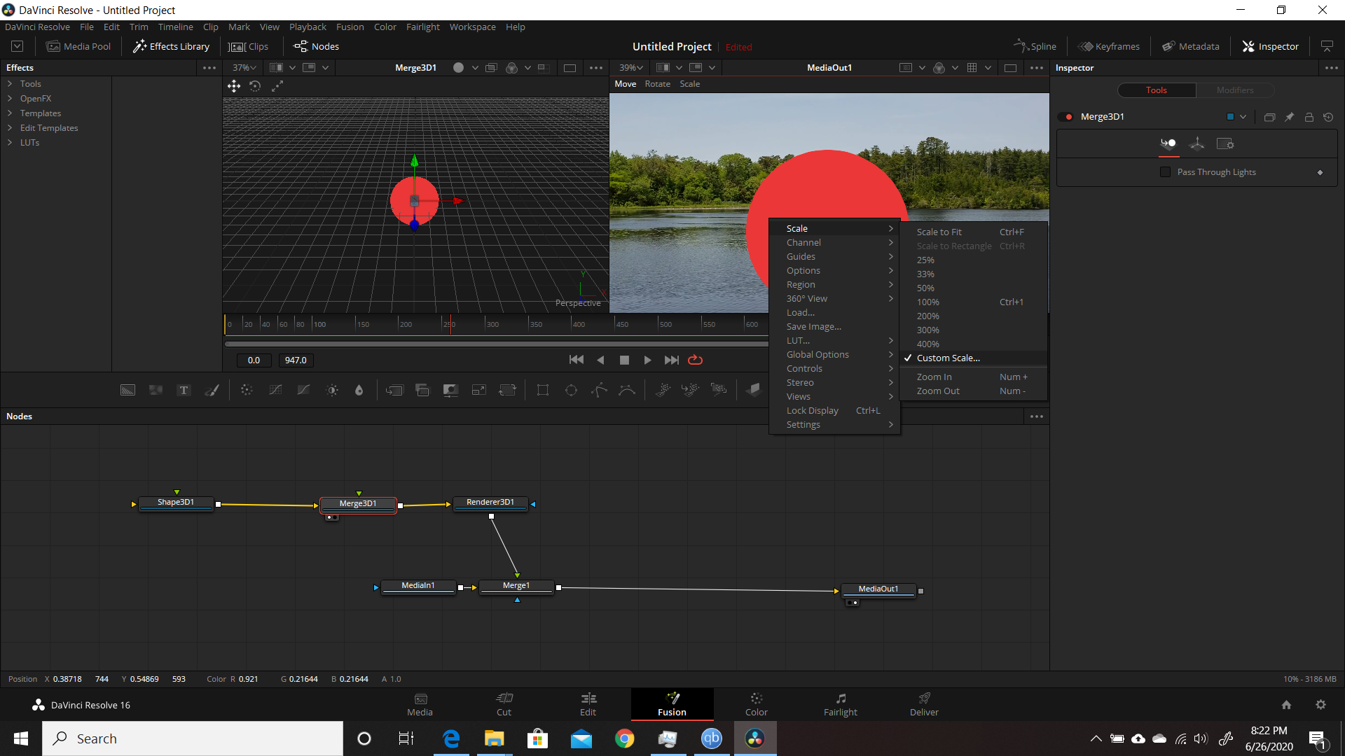Open Nodes panel options menu
This screenshot has height=756, width=1345.
click(x=1037, y=416)
